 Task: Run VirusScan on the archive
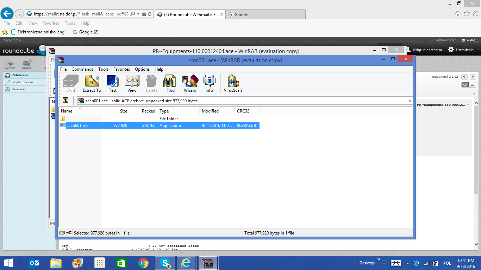[233, 84]
